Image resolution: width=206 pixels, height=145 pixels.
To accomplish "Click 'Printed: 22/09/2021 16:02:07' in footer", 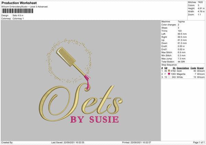I will [x=137, y=143].
